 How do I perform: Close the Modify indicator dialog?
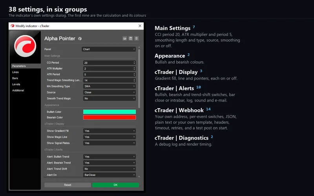point(140,26)
